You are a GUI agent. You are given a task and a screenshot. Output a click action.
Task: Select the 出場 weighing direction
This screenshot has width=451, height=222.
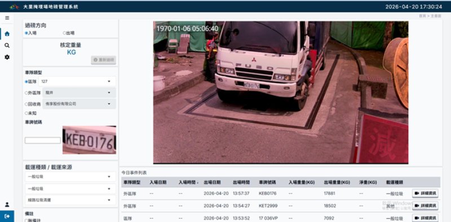(x=64, y=33)
